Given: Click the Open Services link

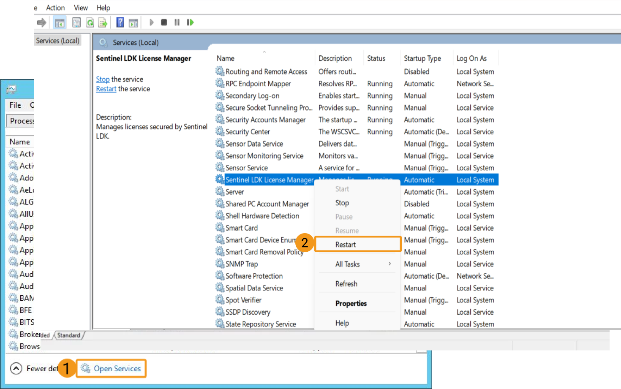Looking at the screenshot, I should [117, 368].
